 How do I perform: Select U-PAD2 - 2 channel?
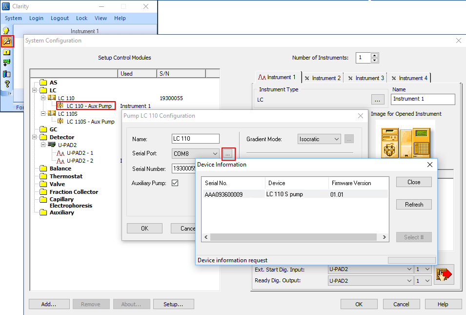point(75,161)
